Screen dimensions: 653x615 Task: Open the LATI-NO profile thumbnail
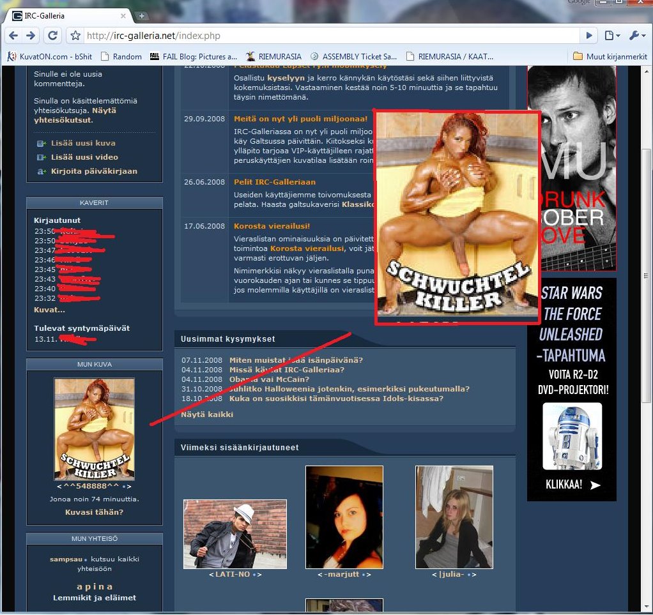tap(234, 534)
